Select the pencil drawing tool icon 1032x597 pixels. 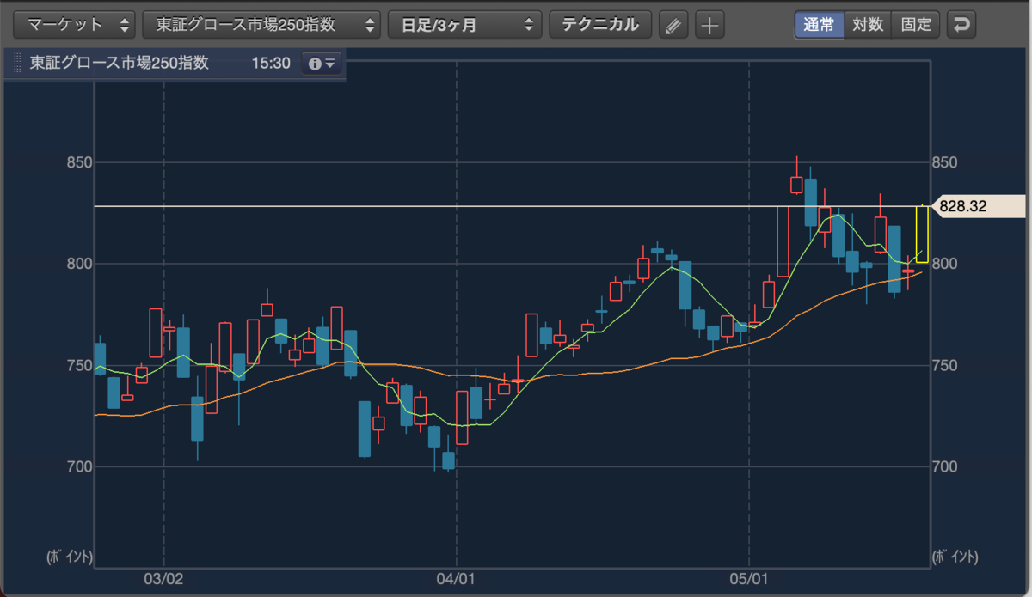pos(673,25)
